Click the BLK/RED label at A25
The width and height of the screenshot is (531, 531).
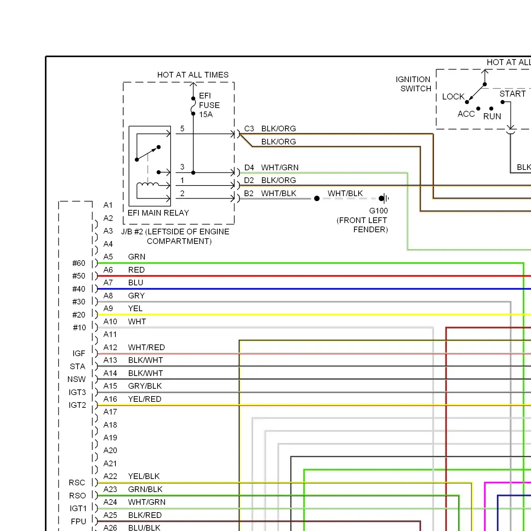145,515
